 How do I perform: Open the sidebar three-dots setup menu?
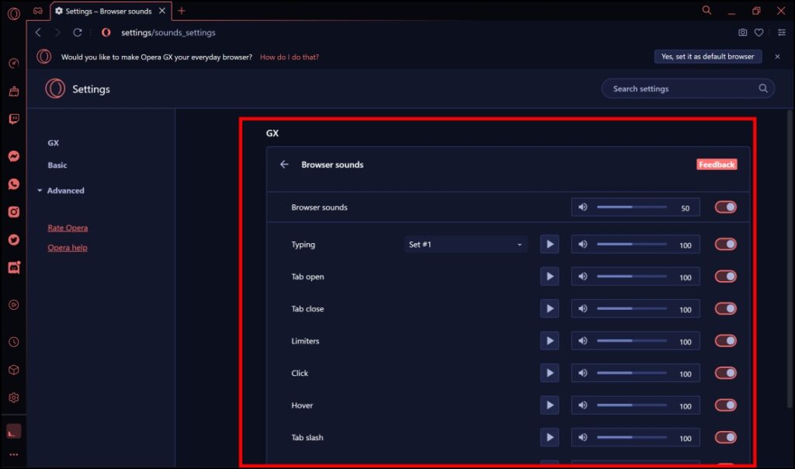click(x=14, y=455)
